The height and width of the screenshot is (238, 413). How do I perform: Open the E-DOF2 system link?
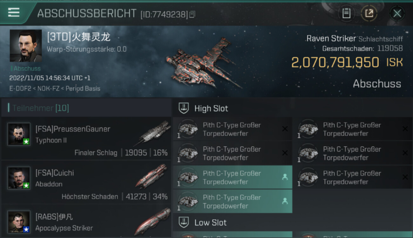coord(20,89)
